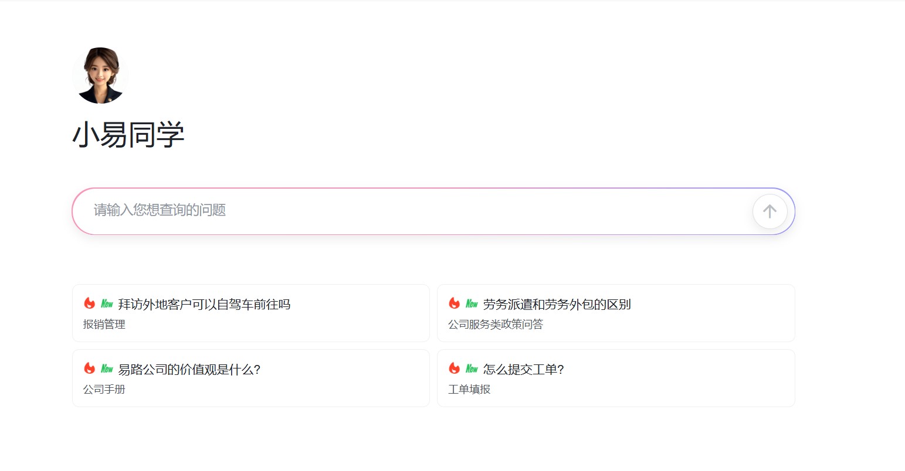This screenshot has height=471, width=905.
Task: Click fire icon on 劳务派遣和劳务外包 card
Action: pos(455,303)
